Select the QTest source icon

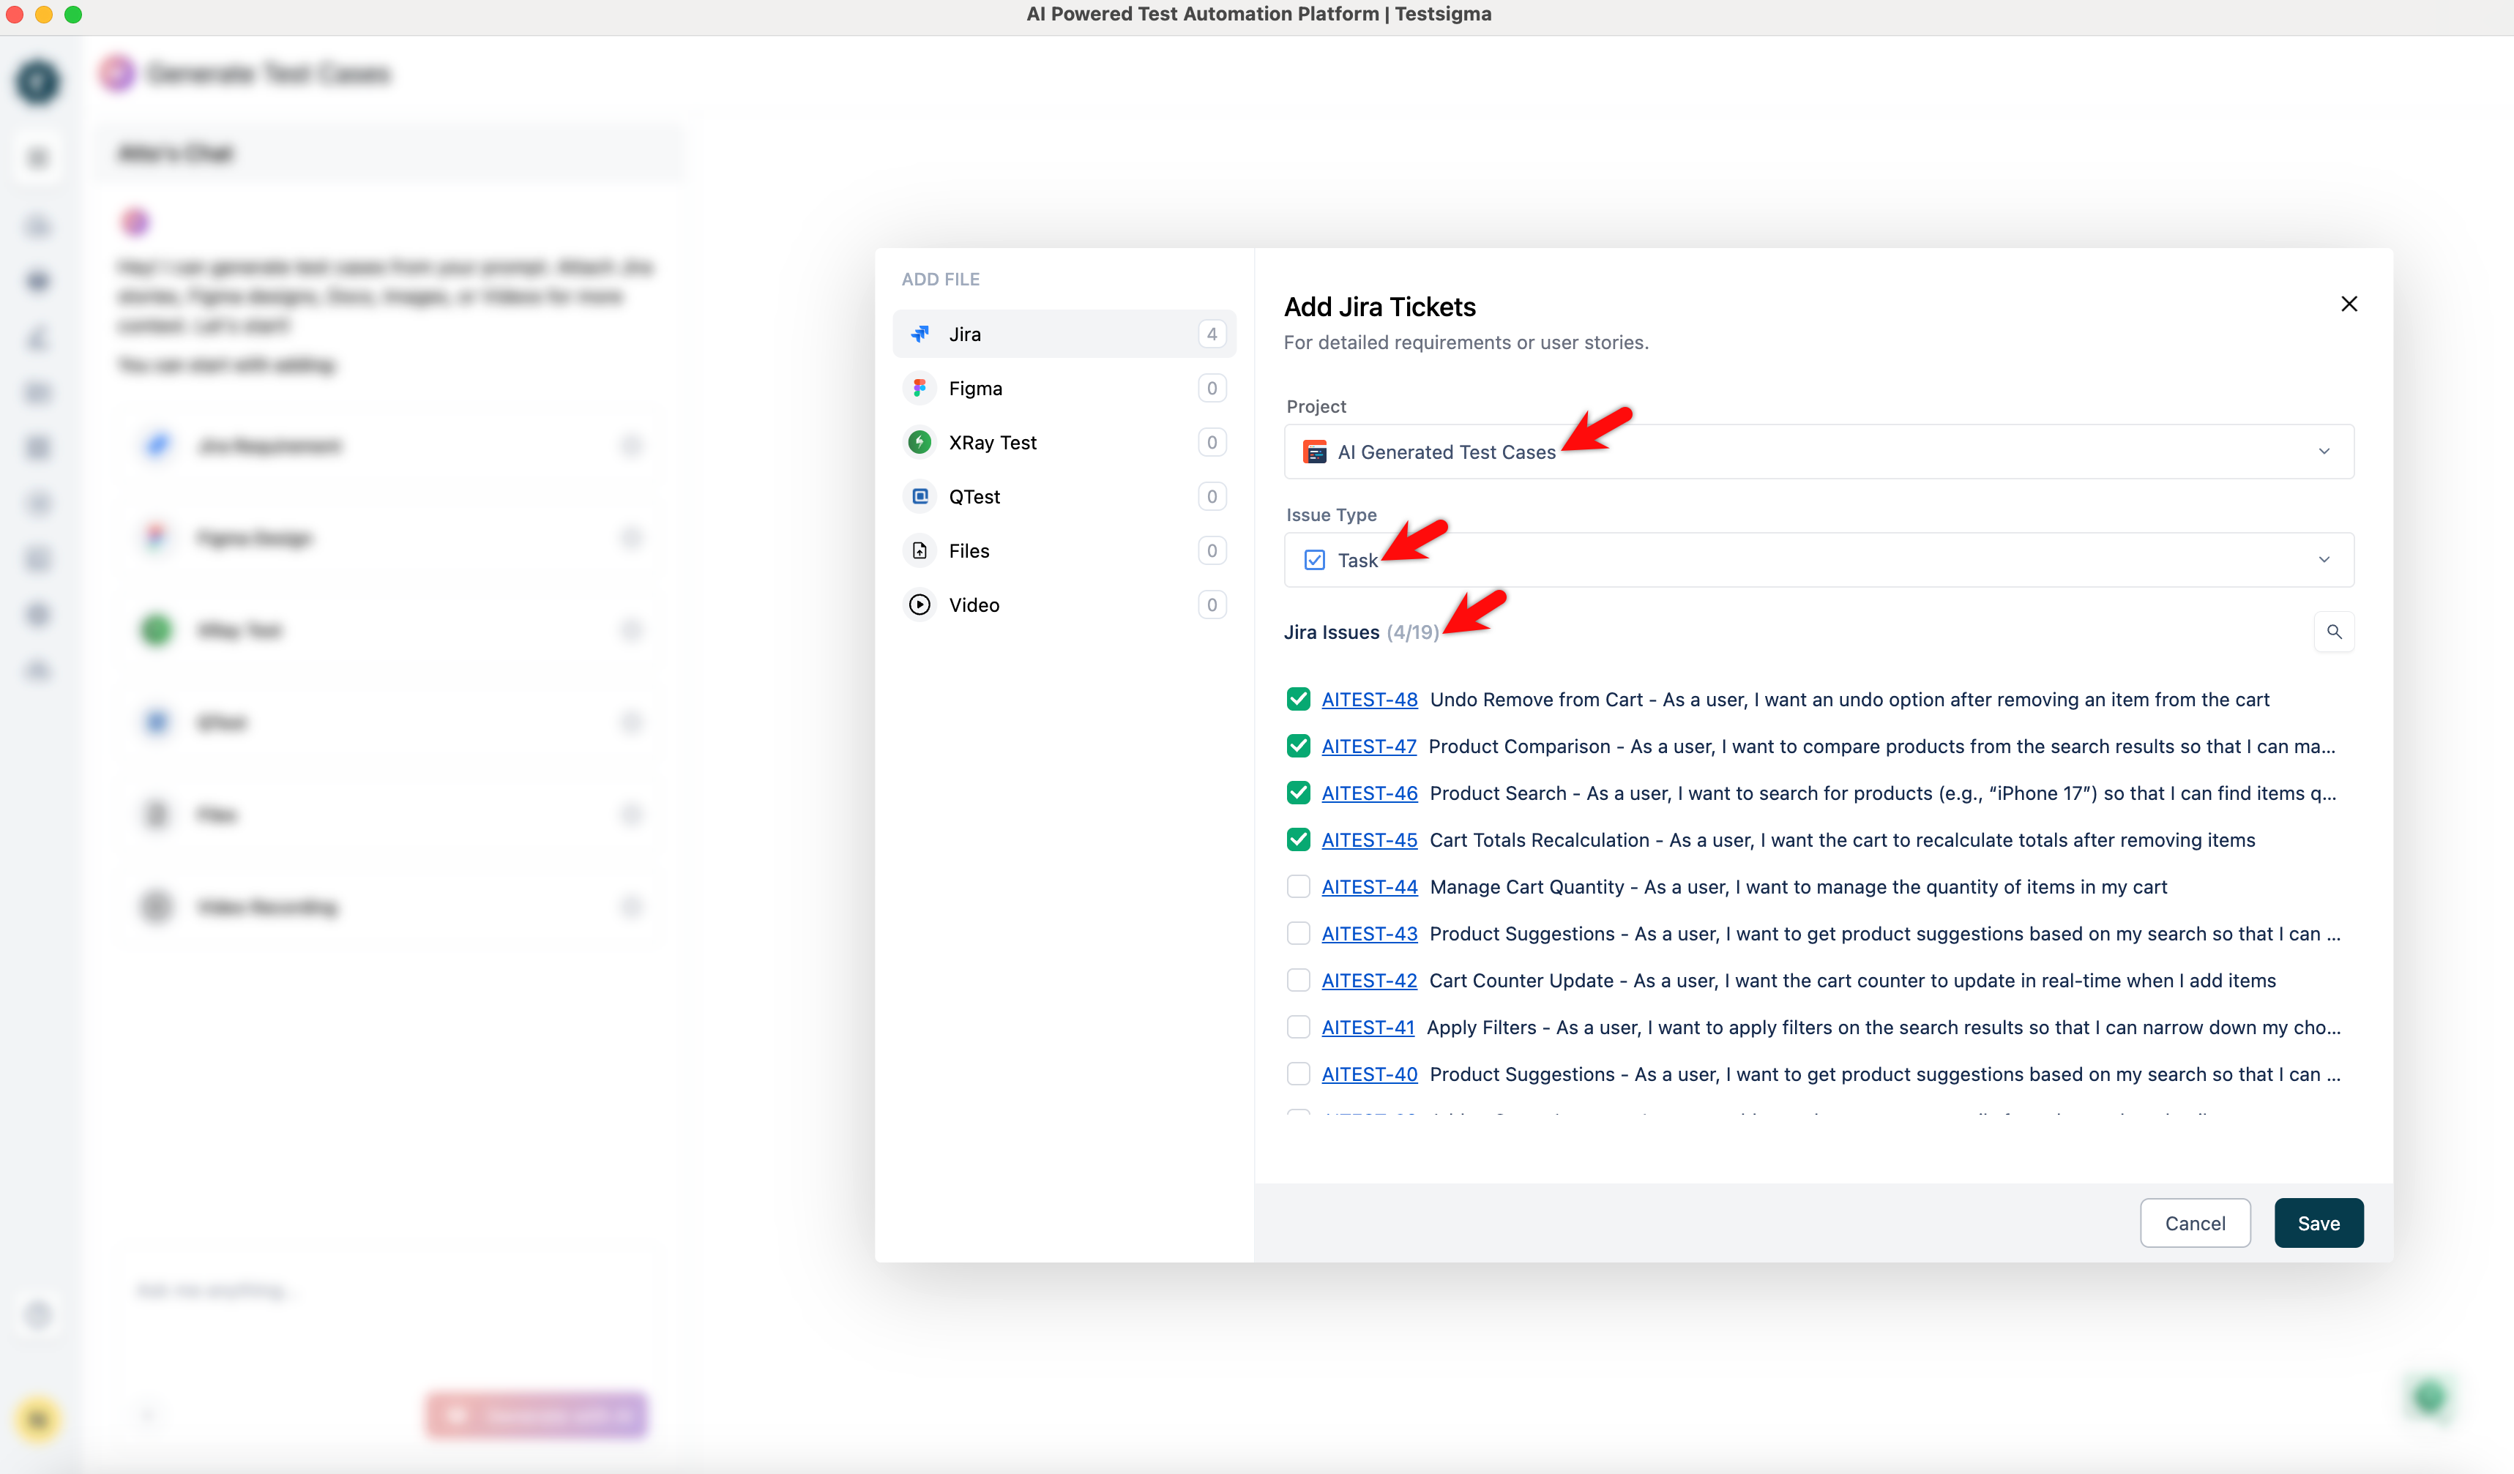(x=919, y=495)
